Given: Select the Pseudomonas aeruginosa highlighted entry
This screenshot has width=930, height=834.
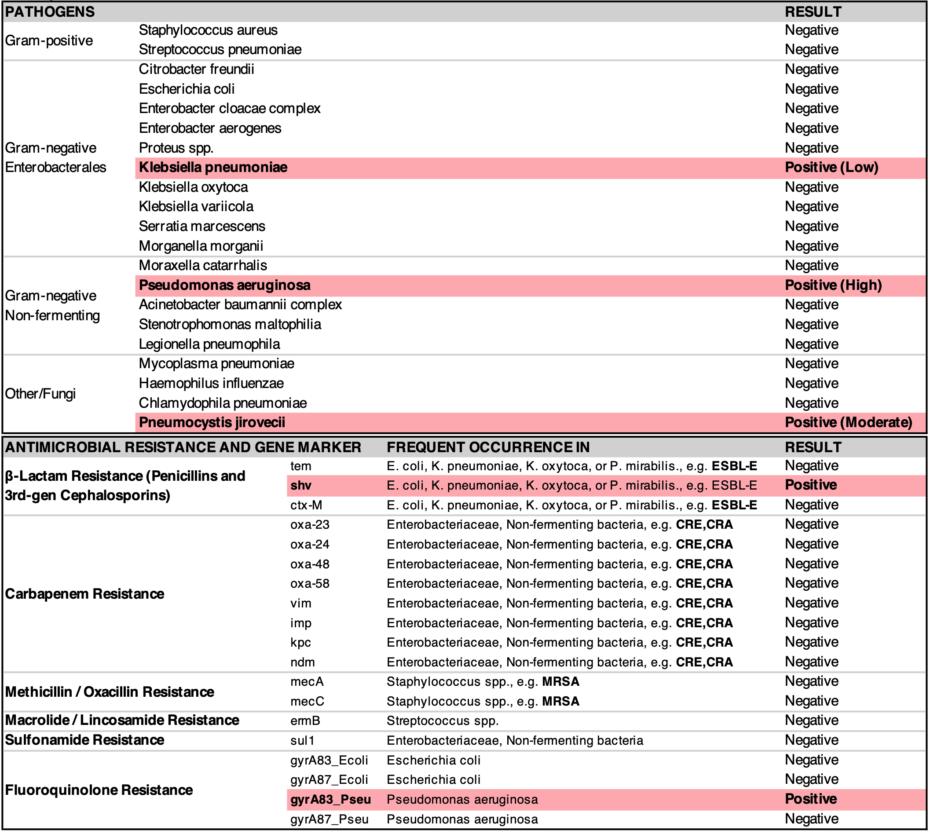Looking at the screenshot, I should 225,285.
